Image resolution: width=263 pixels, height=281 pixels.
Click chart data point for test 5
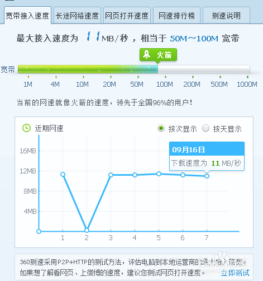[x=159, y=174]
